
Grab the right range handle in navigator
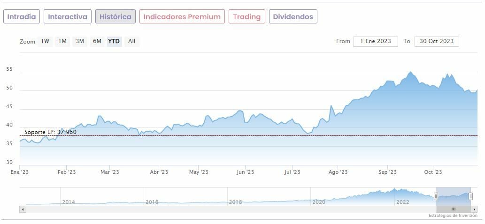470,196
